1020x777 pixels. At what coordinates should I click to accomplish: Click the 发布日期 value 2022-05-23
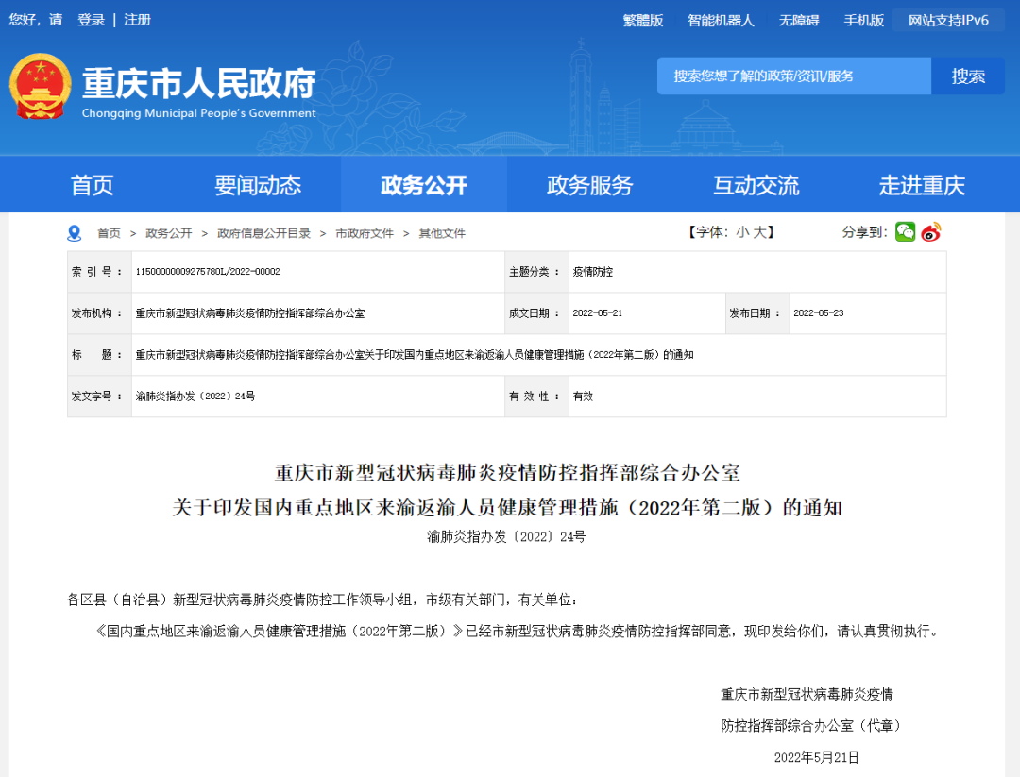point(818,313)
